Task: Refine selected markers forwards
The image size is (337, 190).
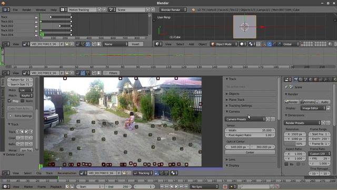Action: tap(29, 144)
